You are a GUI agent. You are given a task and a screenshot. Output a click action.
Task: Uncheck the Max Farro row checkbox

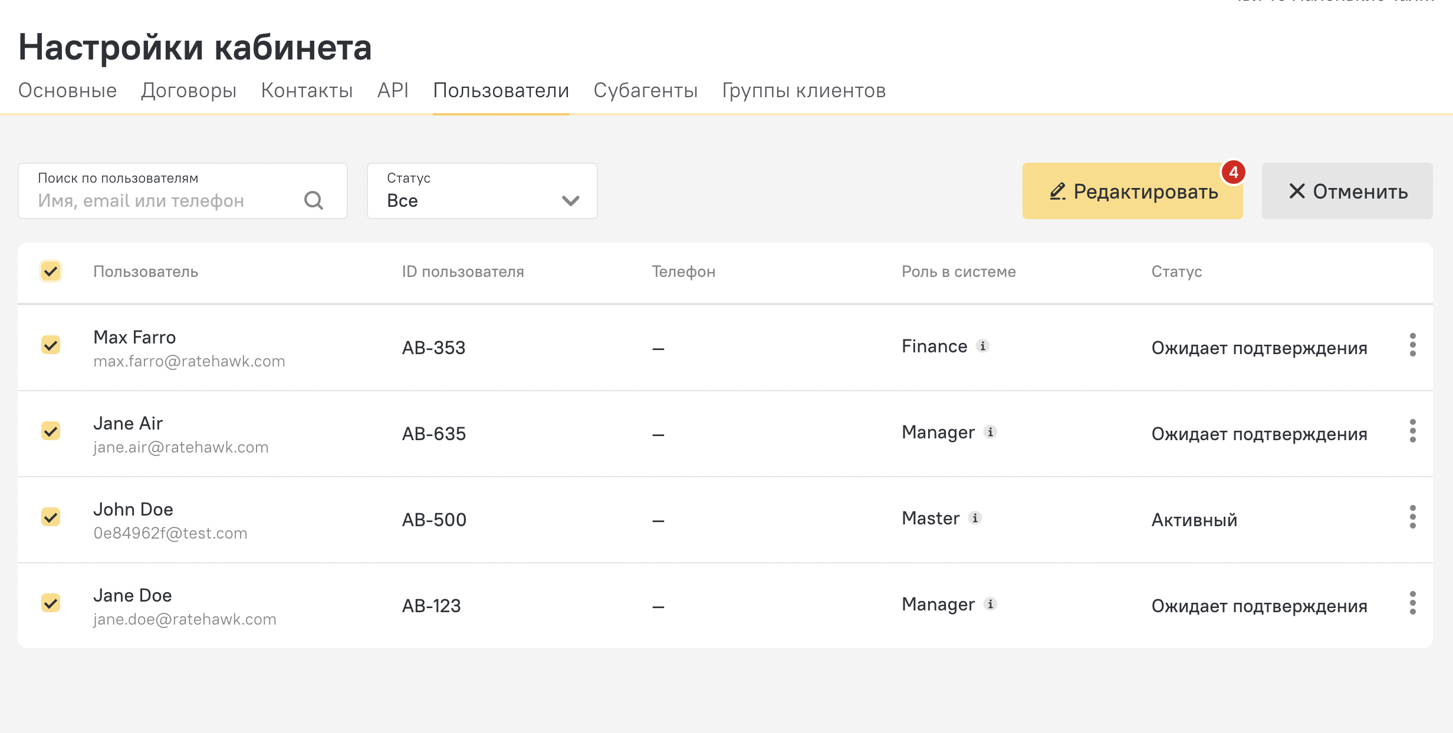pyautogui.click(x=51, y=345)
